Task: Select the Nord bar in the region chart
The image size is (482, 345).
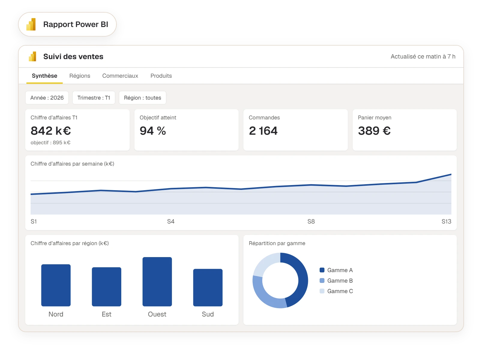Action: pos(56,285)
